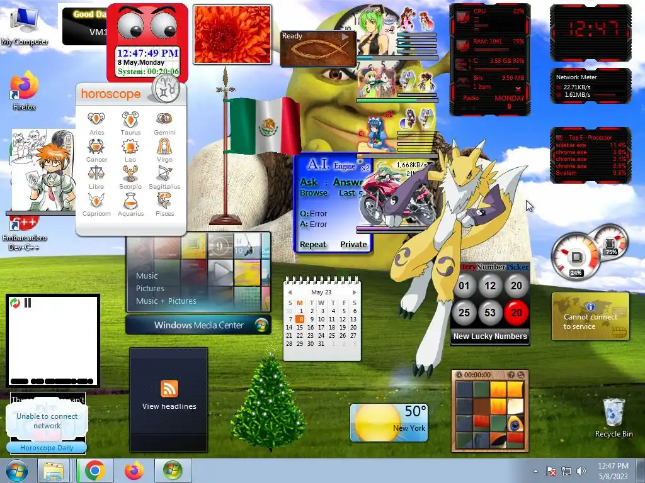Go to previous month in calendar gadget
645x483 pixels.
290,292
